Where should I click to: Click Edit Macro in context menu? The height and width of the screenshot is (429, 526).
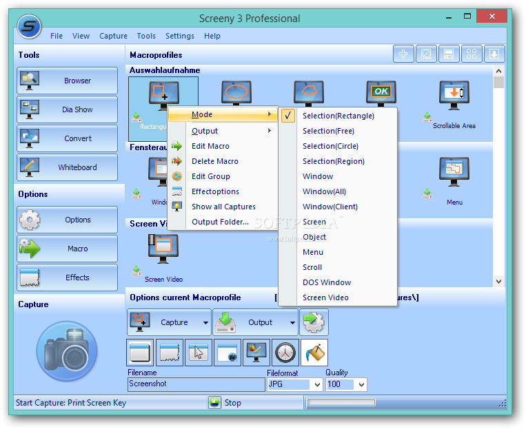(x=223, y=146)
